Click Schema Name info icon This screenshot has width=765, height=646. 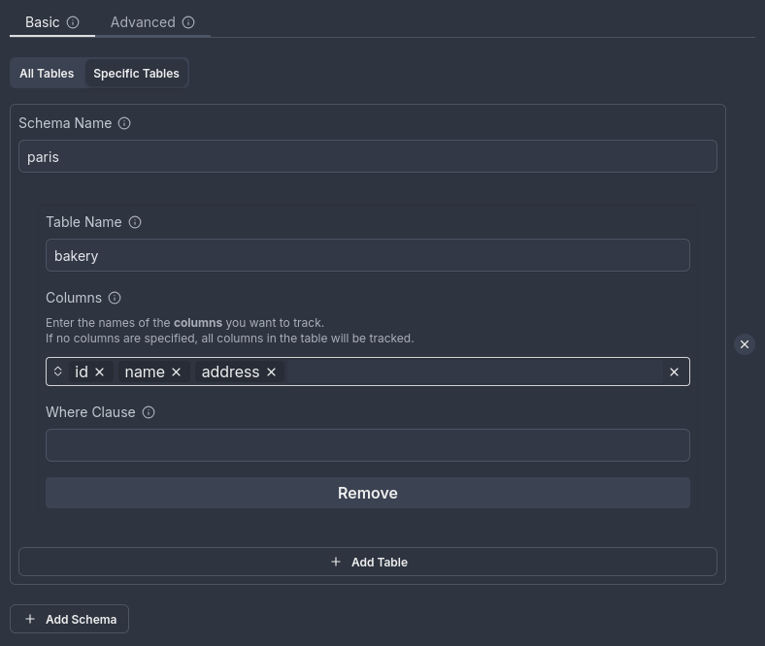124,123
